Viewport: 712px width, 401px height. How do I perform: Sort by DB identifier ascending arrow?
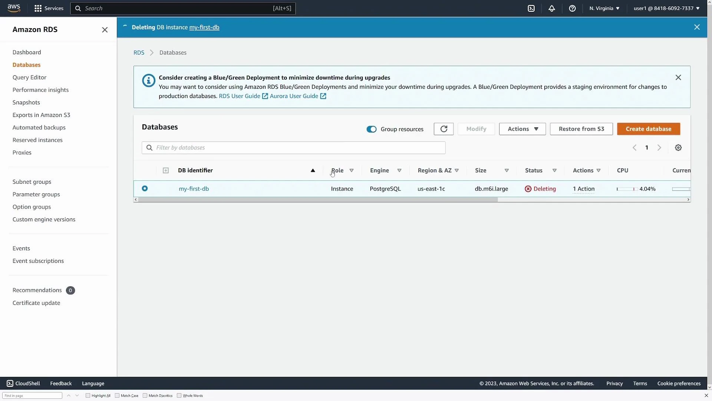(x=313, y=170)
